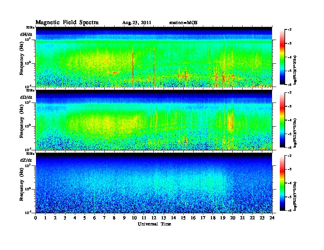Screen dimensions: 324x250
Task: Click the dD/dt panel label
Action: (26, 97)
